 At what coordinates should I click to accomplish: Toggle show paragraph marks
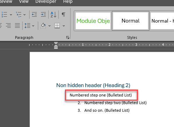tap(64, 15)
